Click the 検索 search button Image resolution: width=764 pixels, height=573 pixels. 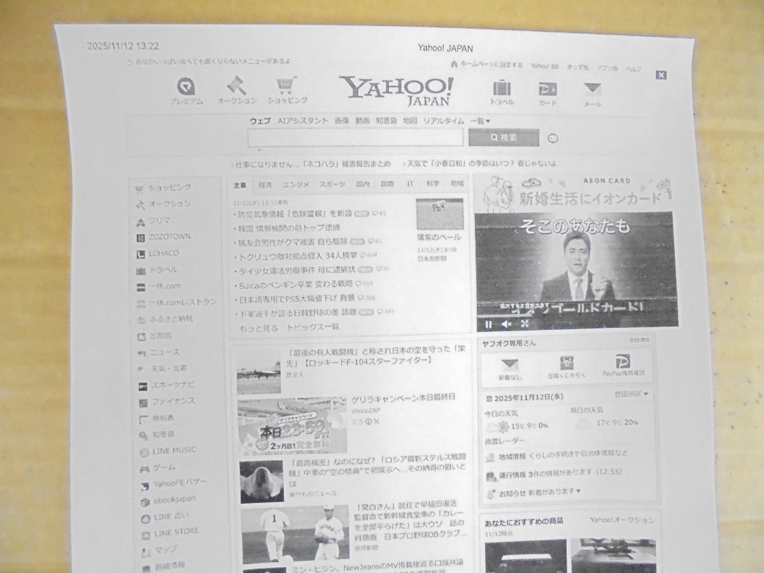pyautogui.click(x=504, y=138)
